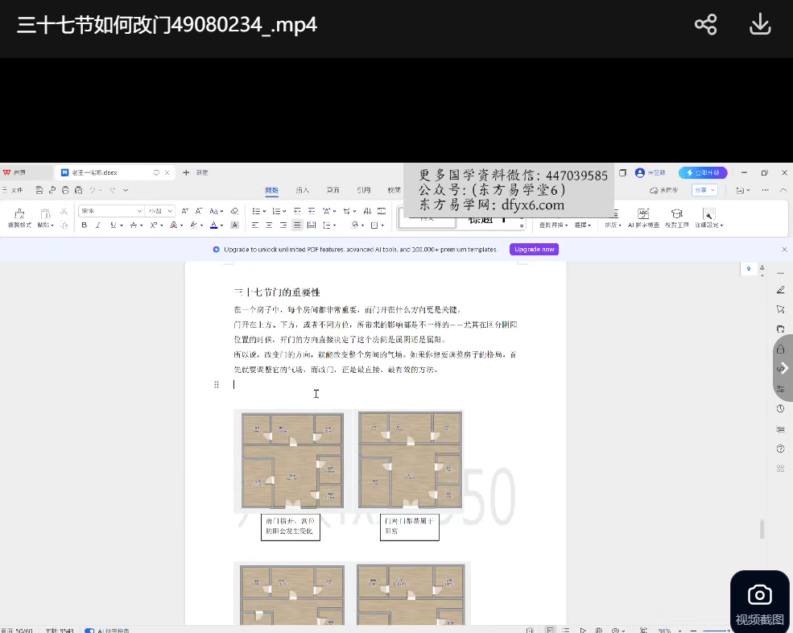This screenshot has height=633, width=793.
Task: Open the References ribbon tab
Action: [364, 191]
